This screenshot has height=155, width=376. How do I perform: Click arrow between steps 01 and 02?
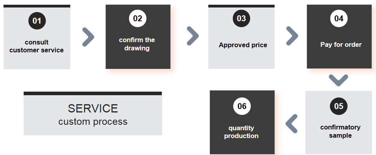[x=88, y=37]
